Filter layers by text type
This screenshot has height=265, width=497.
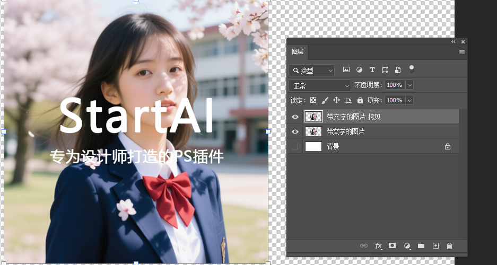point(372,70)
